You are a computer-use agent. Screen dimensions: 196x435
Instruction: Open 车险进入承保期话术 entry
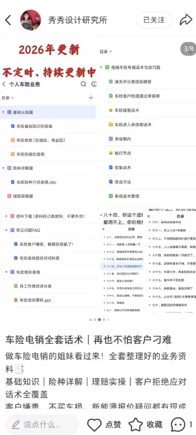tap(133, 125)
